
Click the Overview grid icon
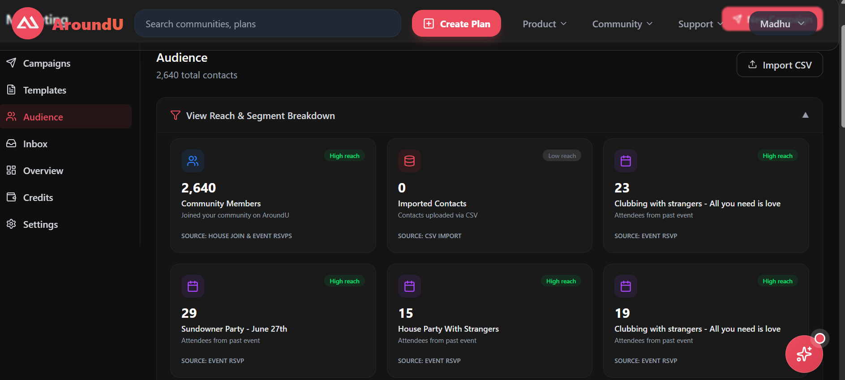point(11,170)
